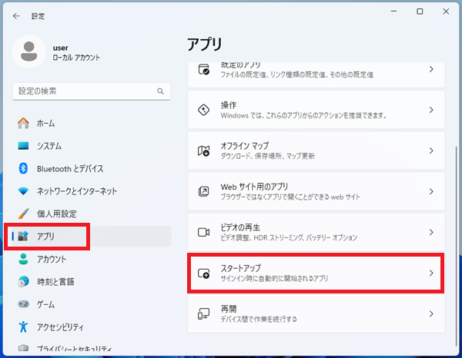Click the user profile avatar
462x358 pixels.
[x=29, y=51]
